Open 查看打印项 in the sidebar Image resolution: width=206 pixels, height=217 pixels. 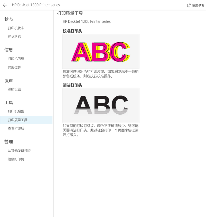click(16, 129)
